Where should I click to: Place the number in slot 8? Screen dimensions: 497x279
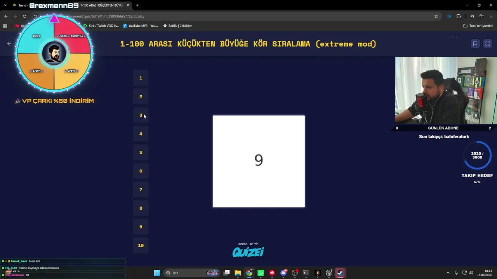coord(141,208)
